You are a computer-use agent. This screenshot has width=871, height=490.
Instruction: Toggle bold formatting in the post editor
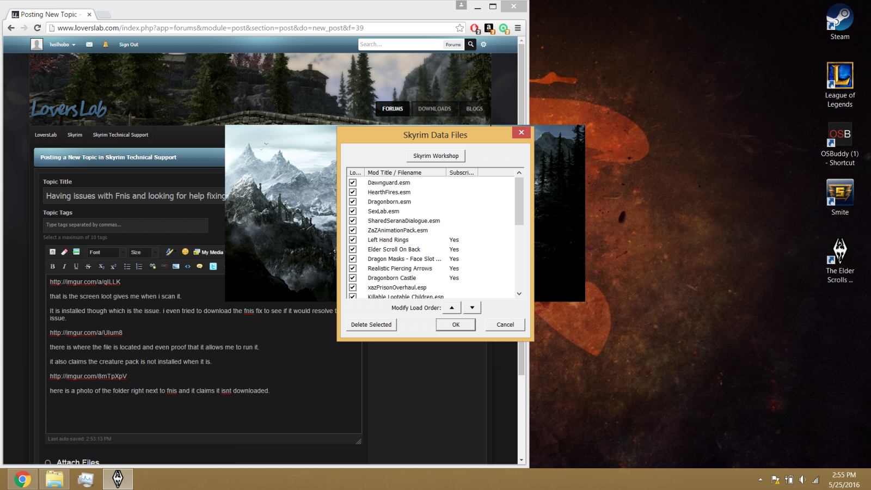click(52, 266)
